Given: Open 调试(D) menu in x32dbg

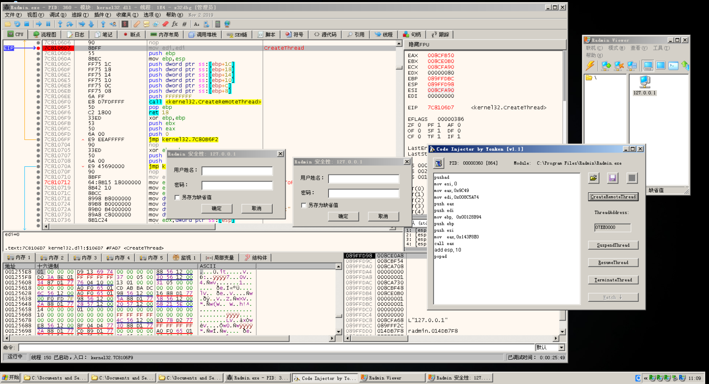Looking at the screenshot, I should click(58, 15).
